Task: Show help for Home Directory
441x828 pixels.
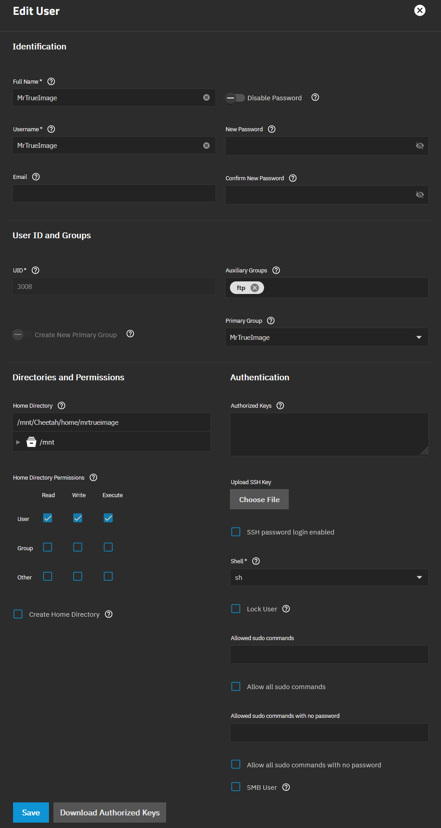Action: pos(62,405)
